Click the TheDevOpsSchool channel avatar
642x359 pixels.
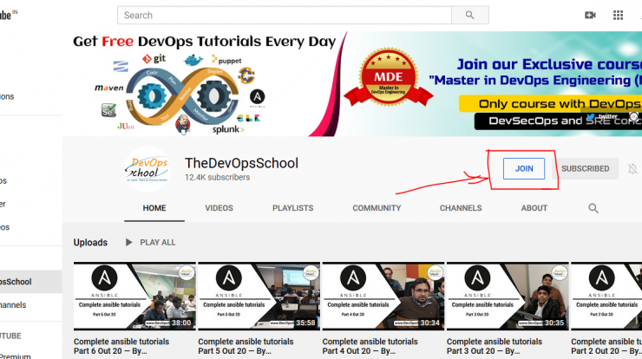[x=147, y=168]
